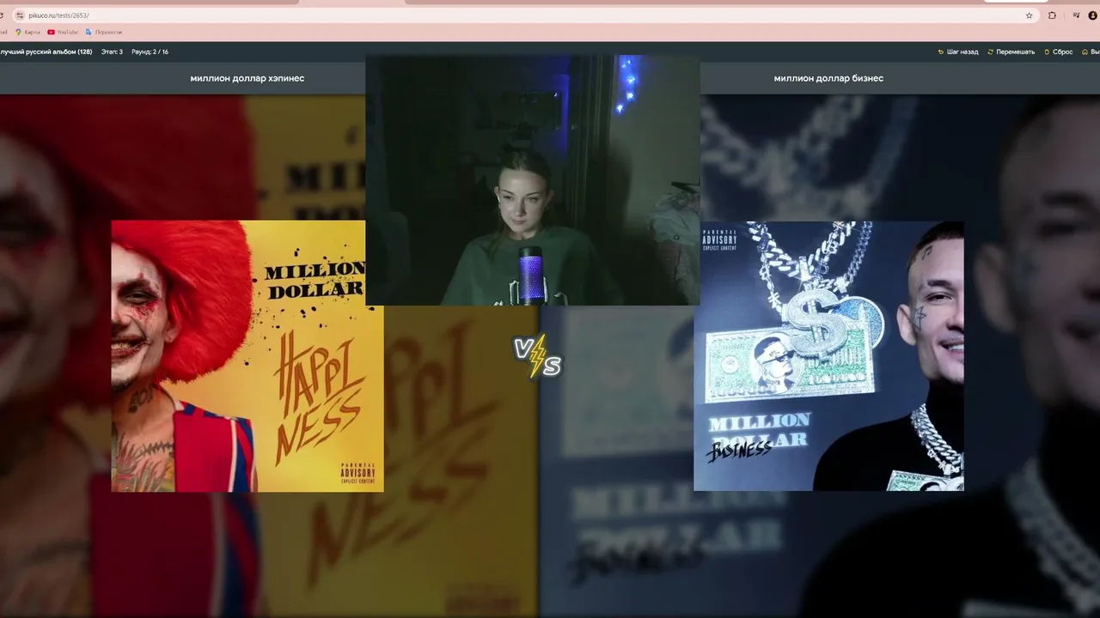The image size is (1100, 618).
Task: Click the 'Этап: 3' label
Action: point(112,51)
